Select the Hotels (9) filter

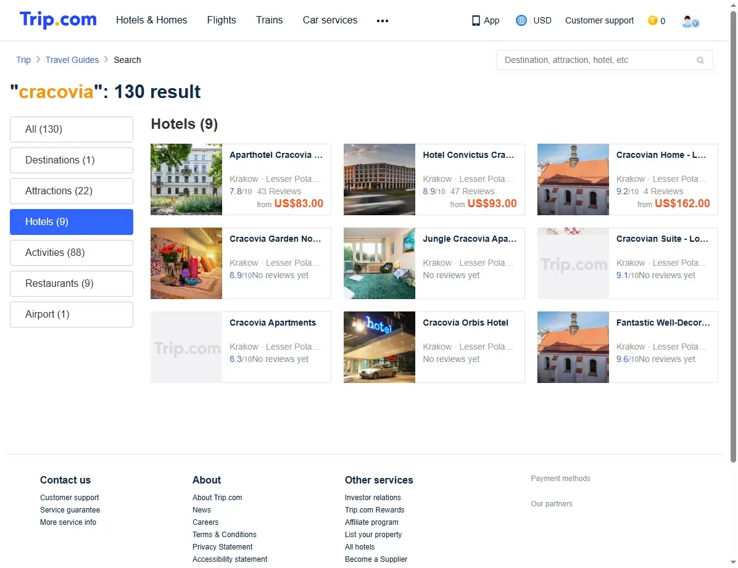point(72,221)
